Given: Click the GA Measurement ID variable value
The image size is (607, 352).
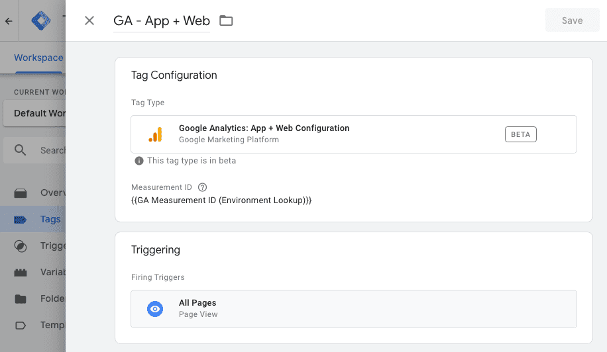Looking at the screenshot, I should tap(221, 200).
